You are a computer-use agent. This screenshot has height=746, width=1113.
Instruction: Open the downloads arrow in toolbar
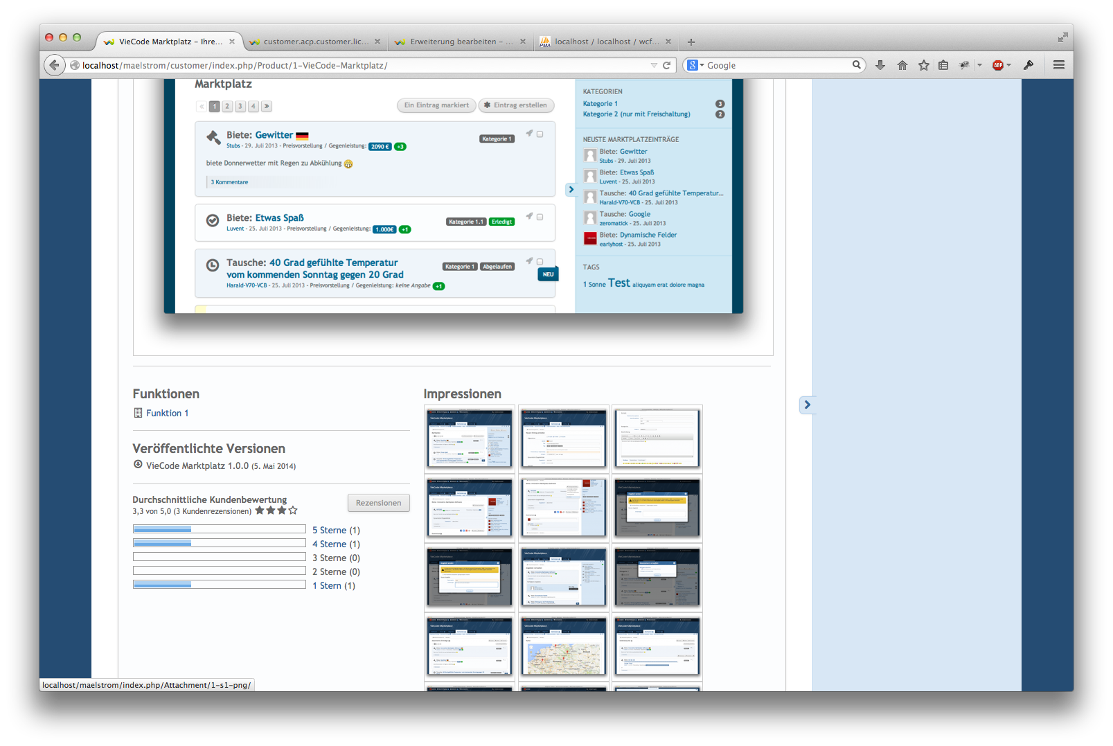click(x=880, y=65)
